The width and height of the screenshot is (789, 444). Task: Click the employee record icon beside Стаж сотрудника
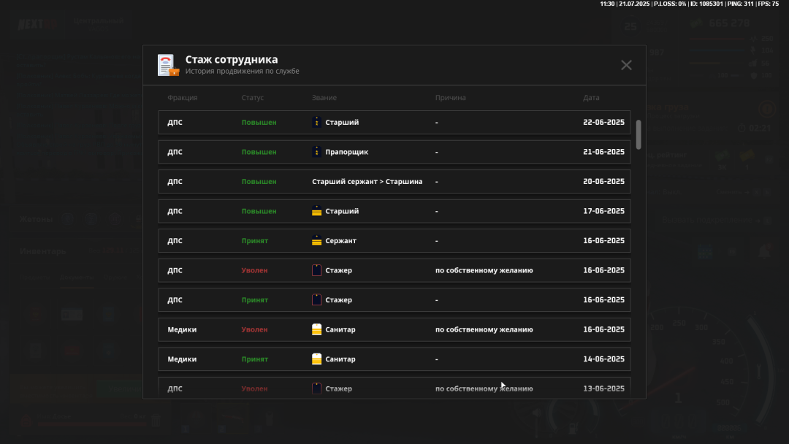pyautogui.click(x=168, y=66)
